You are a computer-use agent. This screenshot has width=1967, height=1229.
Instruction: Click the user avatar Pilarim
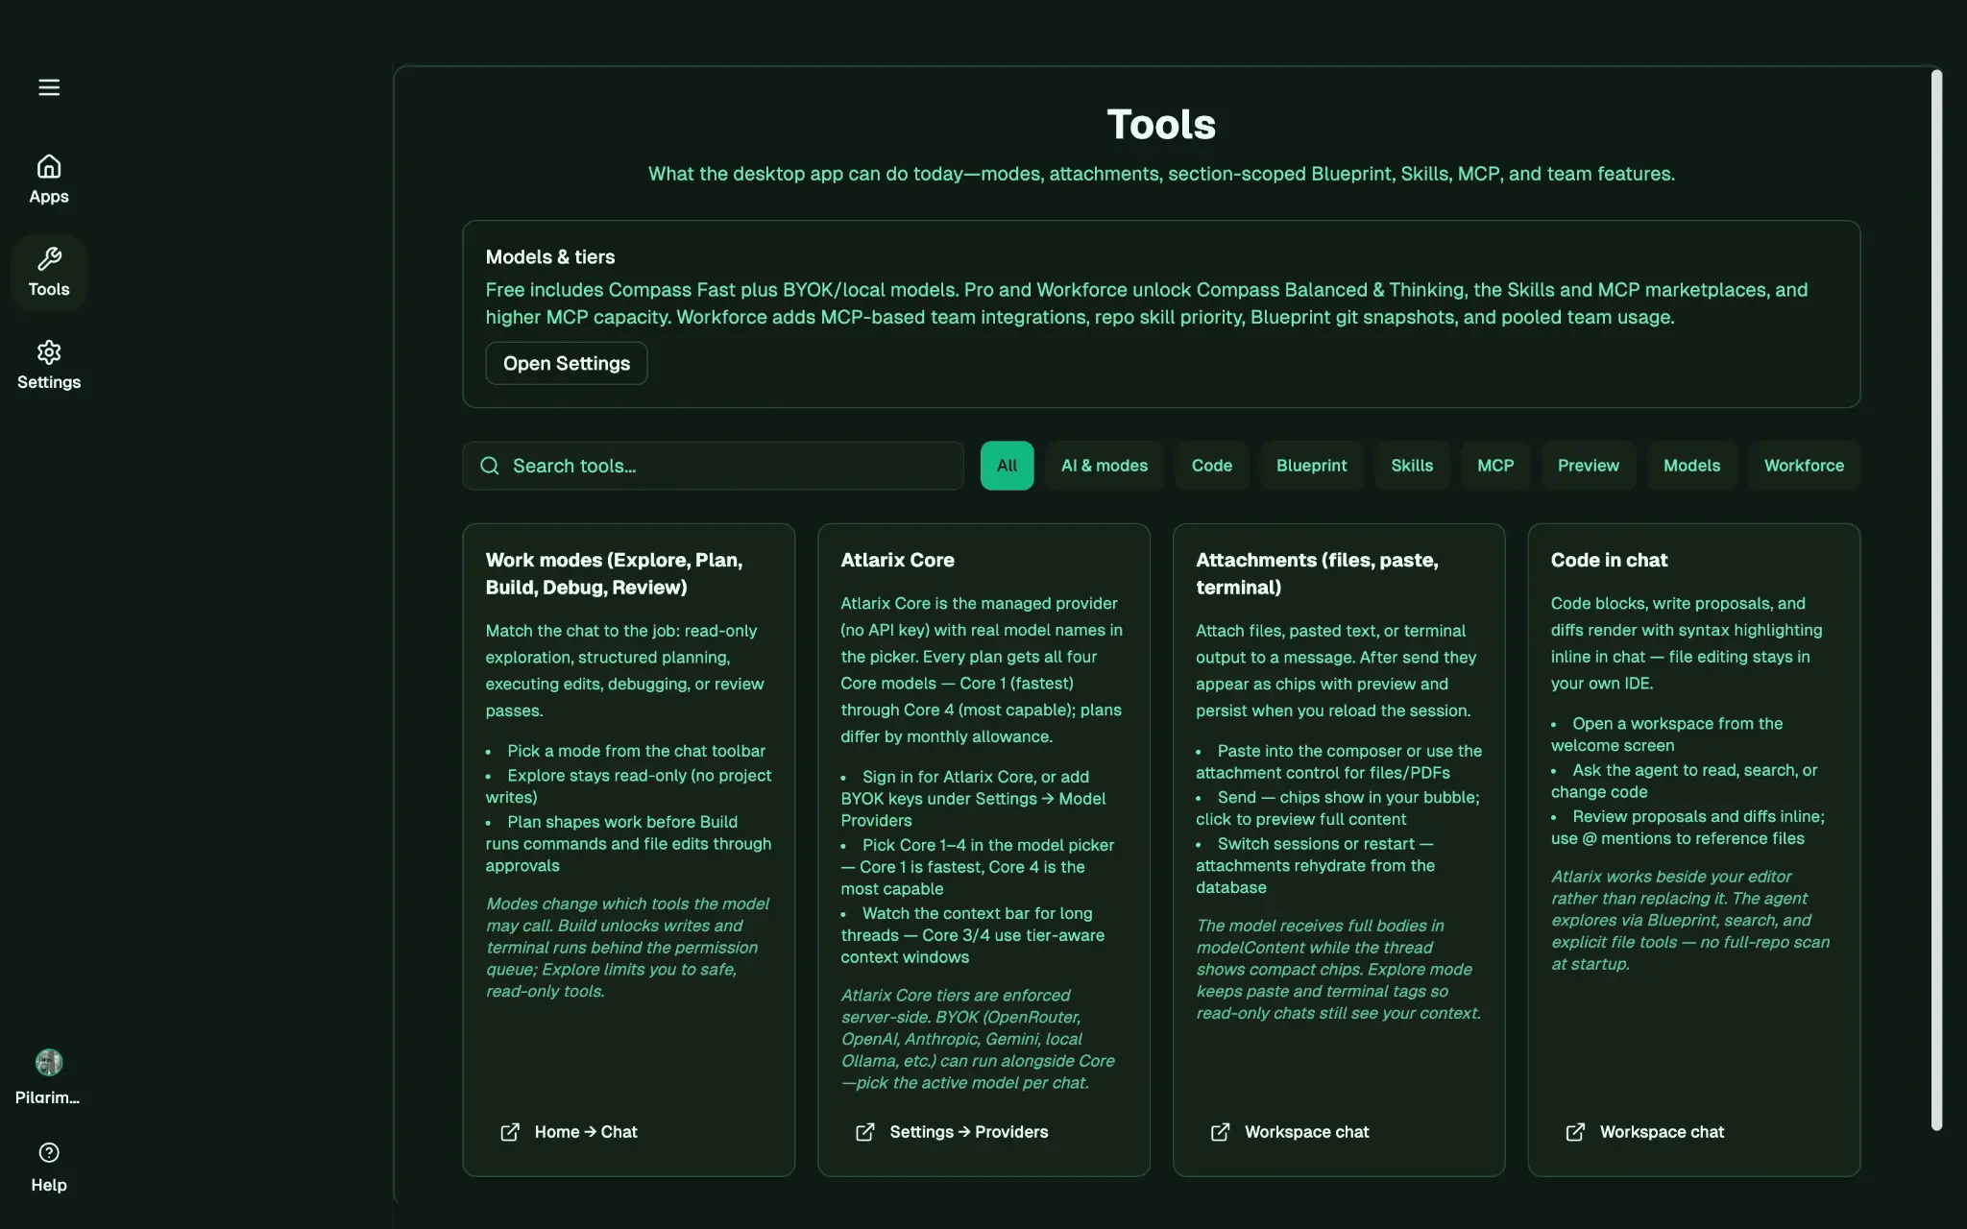click(49, 1062)
